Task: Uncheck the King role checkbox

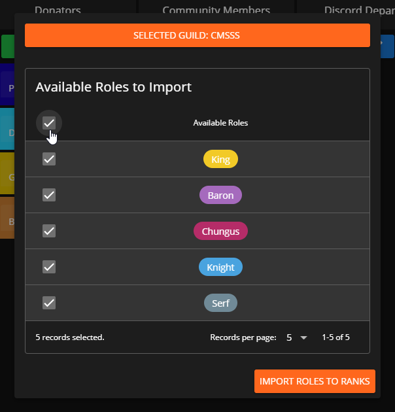Action: tap(49, 159)
